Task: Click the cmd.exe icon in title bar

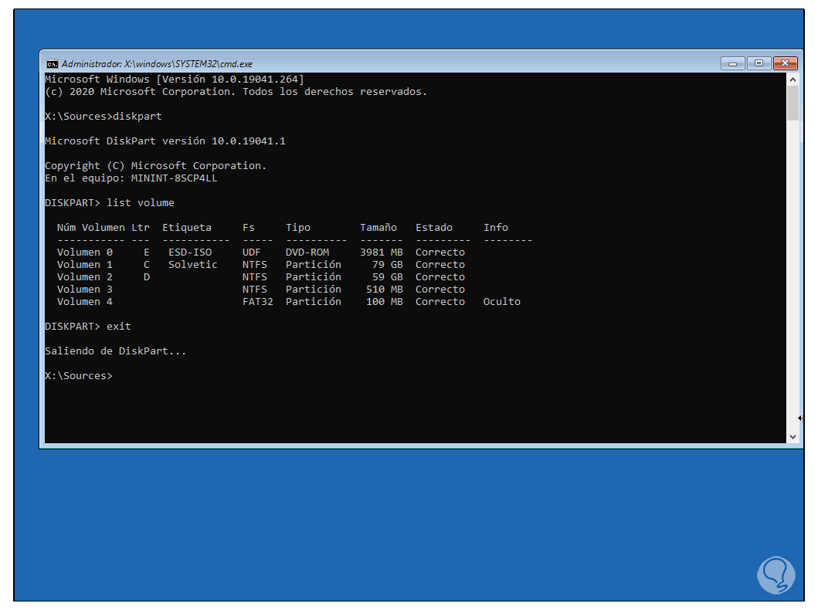Action: pos(52,64)
